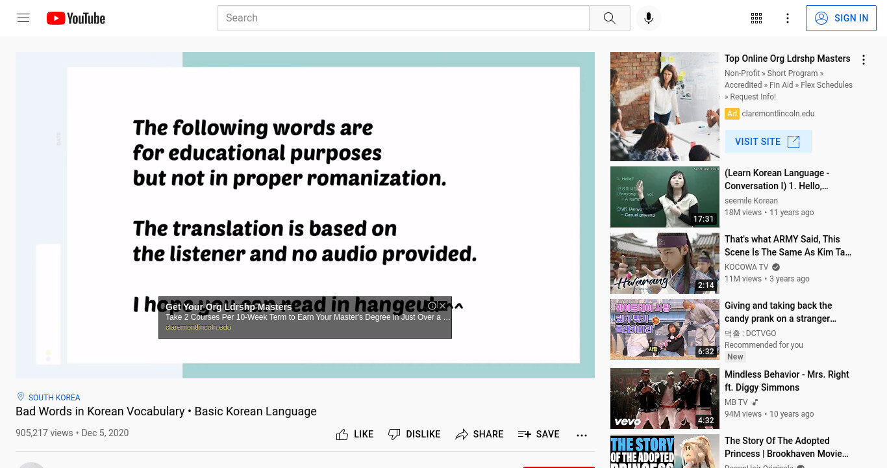The width and height of the screenshot is (887, 468).
Task: Open Story Of The Adopted Princess thumbnail
Action: [665, 451]
